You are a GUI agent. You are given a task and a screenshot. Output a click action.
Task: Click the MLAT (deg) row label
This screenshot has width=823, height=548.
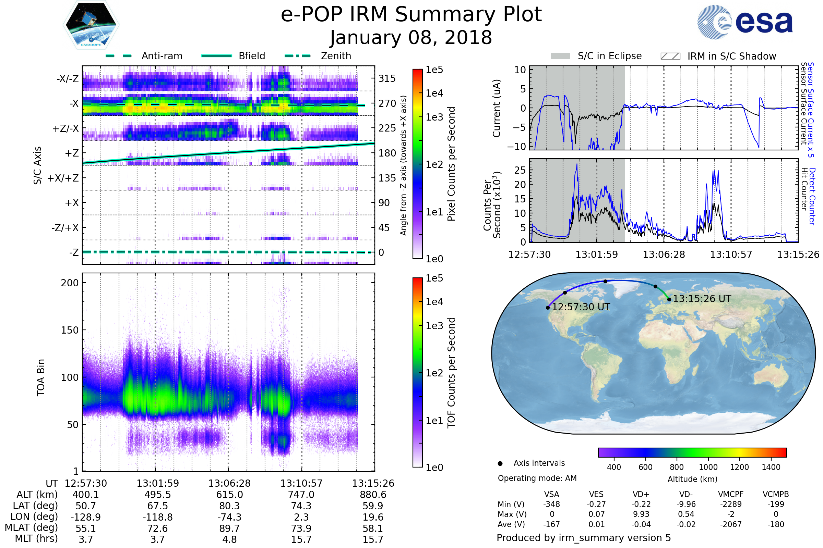[32, 528]
